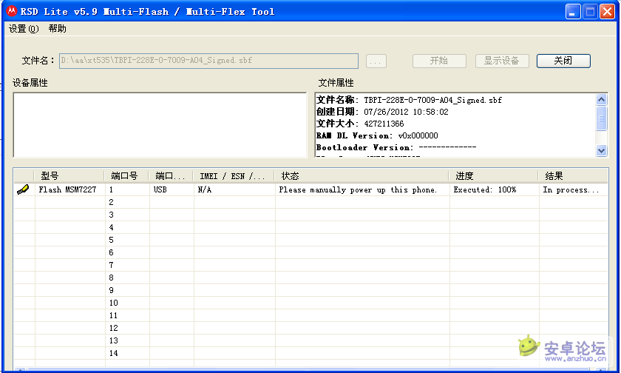Open the 帮助 menu
The image size is (621, 373).
tap(58, 29)
